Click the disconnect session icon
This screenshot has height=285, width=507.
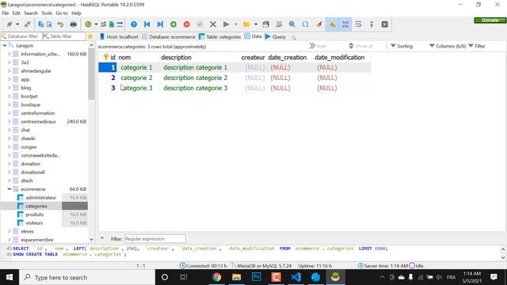tap(28, 25)
